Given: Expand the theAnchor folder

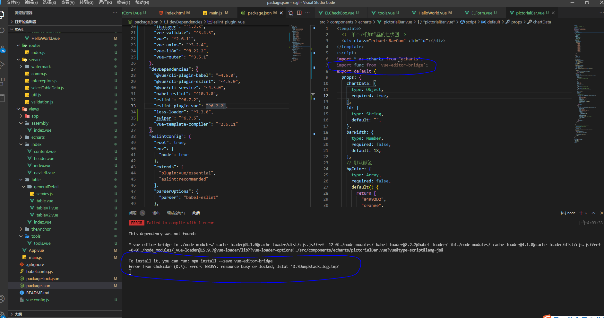Looking at the screenshot, I should click(65, 229).
